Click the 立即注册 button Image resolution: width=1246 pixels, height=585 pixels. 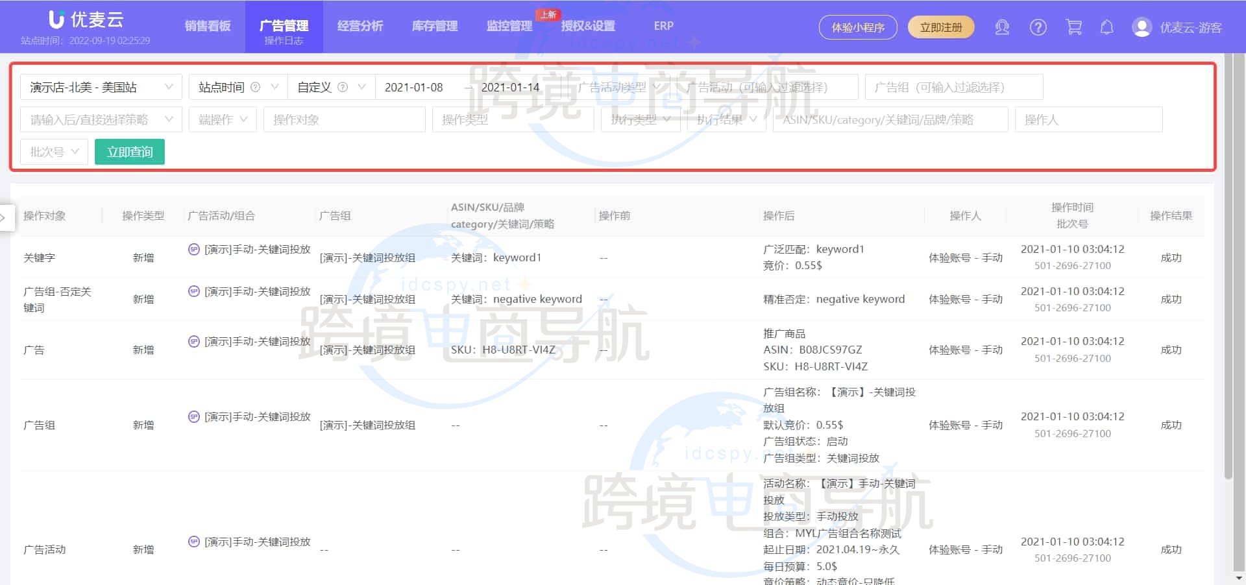(940, 27)
